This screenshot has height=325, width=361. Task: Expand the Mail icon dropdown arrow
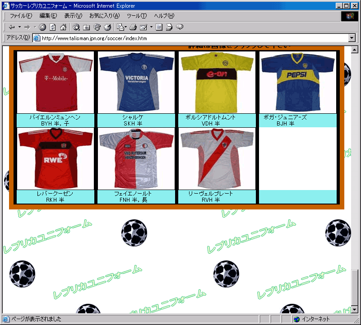[x=126, y=27]
